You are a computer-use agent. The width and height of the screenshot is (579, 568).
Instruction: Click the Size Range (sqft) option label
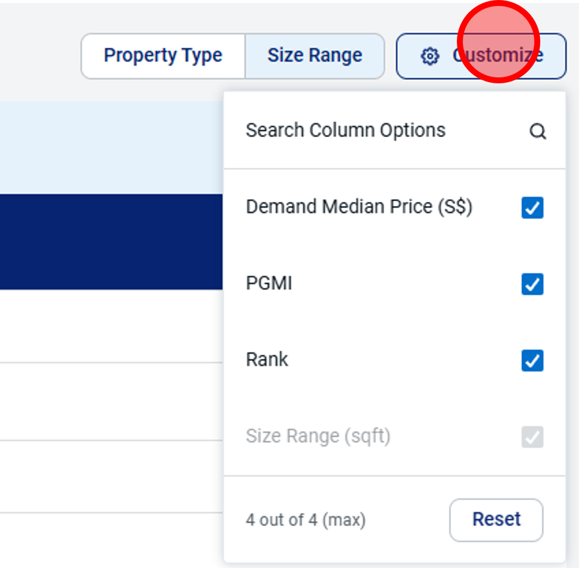click(318, 436)
